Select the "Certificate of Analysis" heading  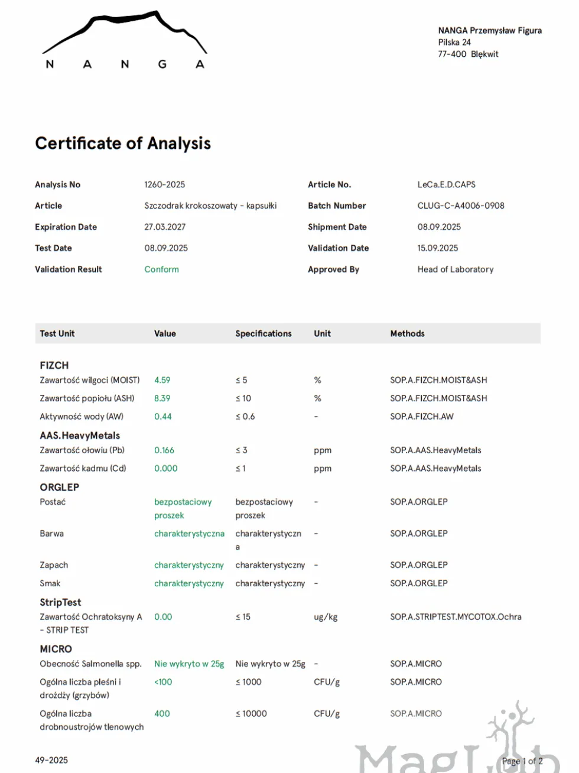pyautogui.click(x=123, y=144)
